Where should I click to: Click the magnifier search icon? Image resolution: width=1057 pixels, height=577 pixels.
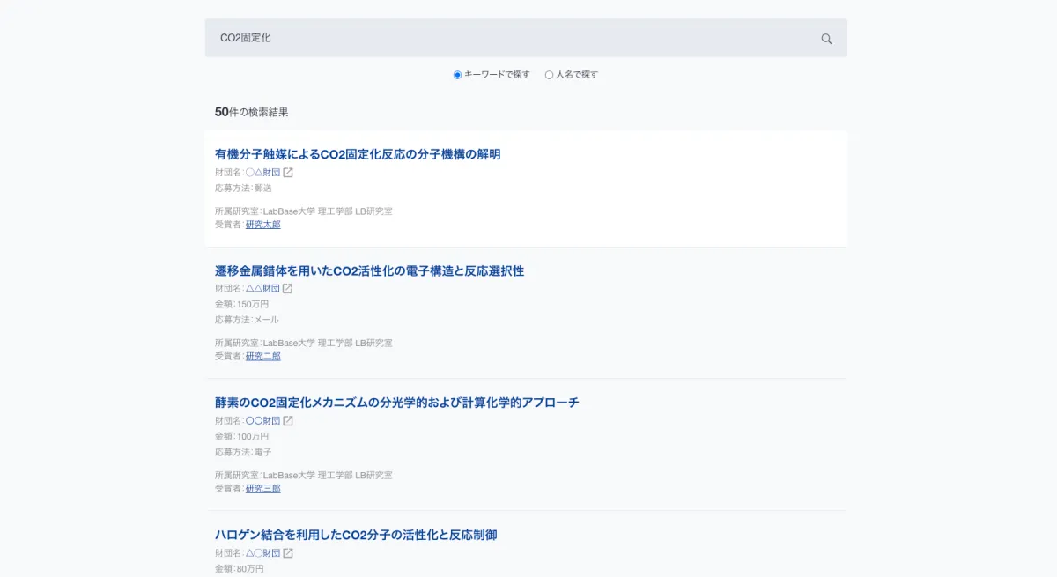(x=826, y=39)
